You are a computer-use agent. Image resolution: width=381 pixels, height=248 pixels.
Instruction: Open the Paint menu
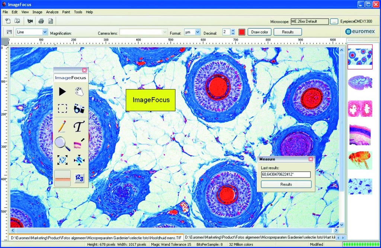coord(66,12)
